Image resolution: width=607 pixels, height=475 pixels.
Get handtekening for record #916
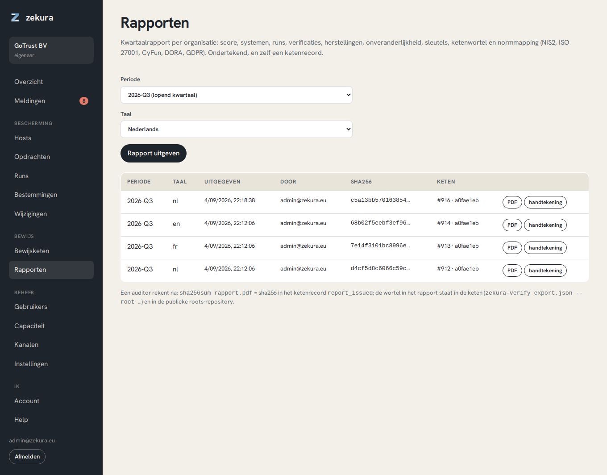click(x=545, y=202)
